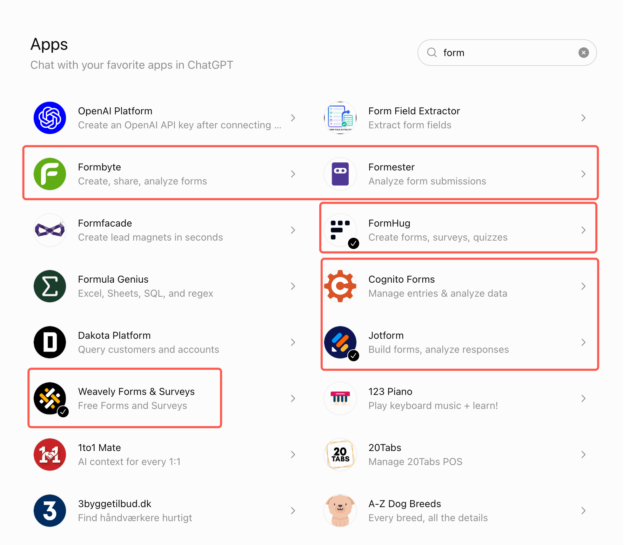Open the 'Form Field Extractor' title link
This screenshot has height=545, width=623.
(414, 111)
